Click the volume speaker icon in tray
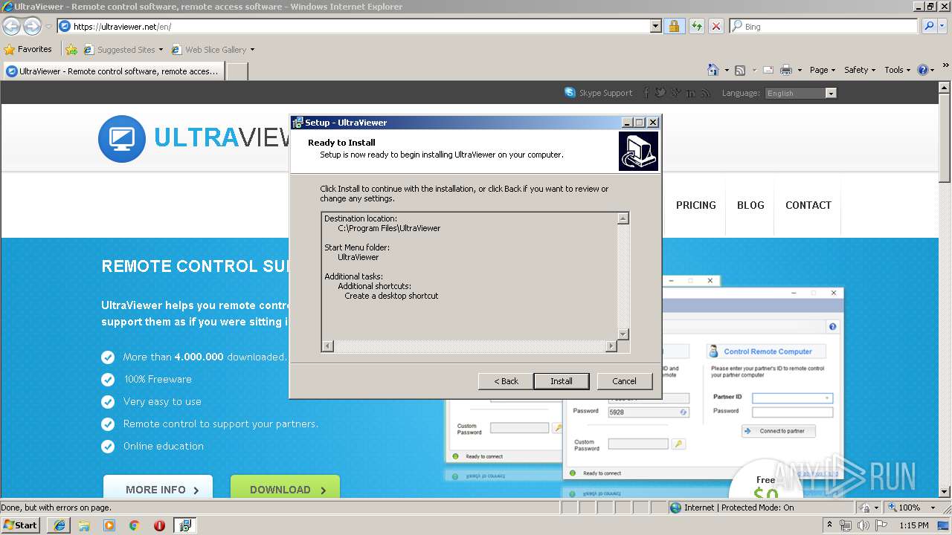952x535 pixels. point(863,525)
